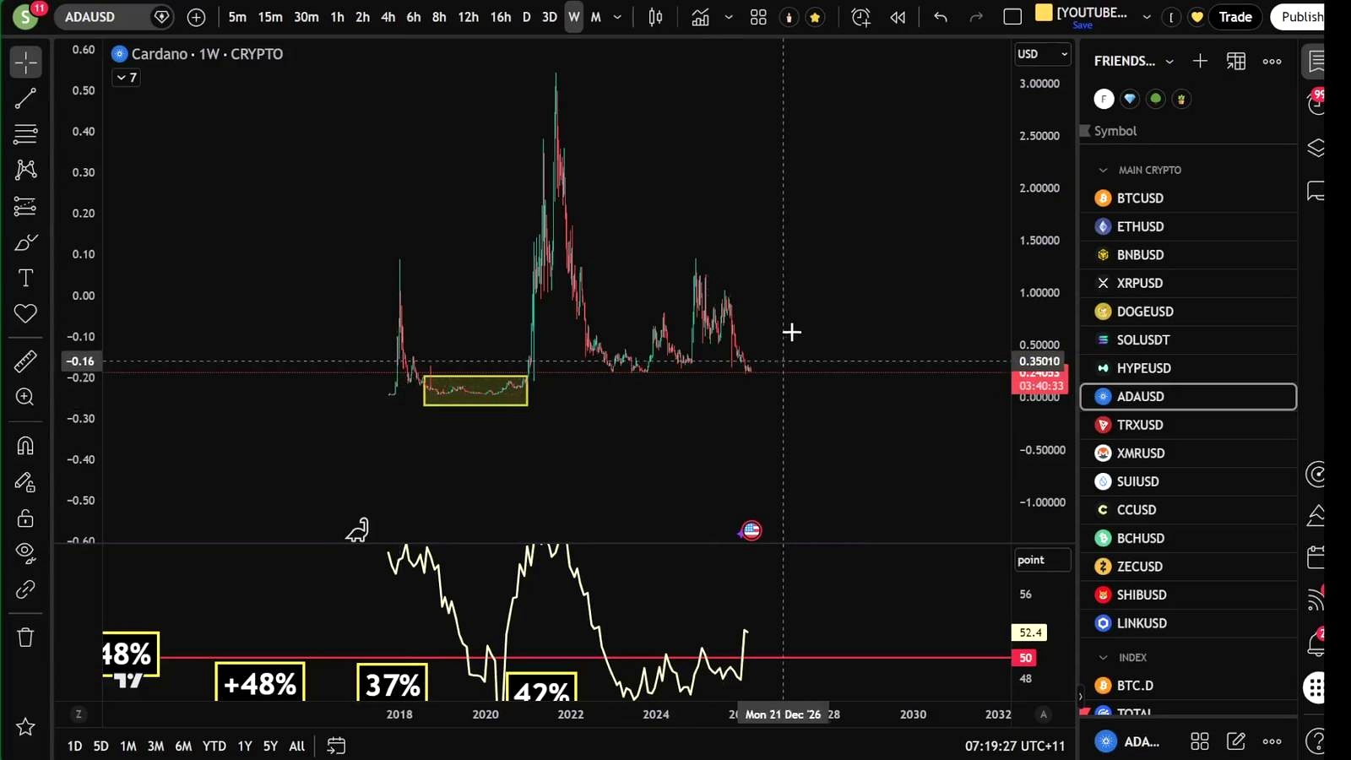Delete drawings with the trash icon
The height and width of the screenshot is (760, 1351).
(x=25, y=638)
